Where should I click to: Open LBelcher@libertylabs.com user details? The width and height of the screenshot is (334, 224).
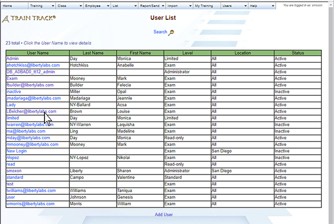tap(31, 112)
